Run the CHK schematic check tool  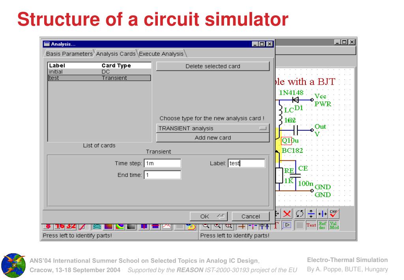[x=334, y=214]
